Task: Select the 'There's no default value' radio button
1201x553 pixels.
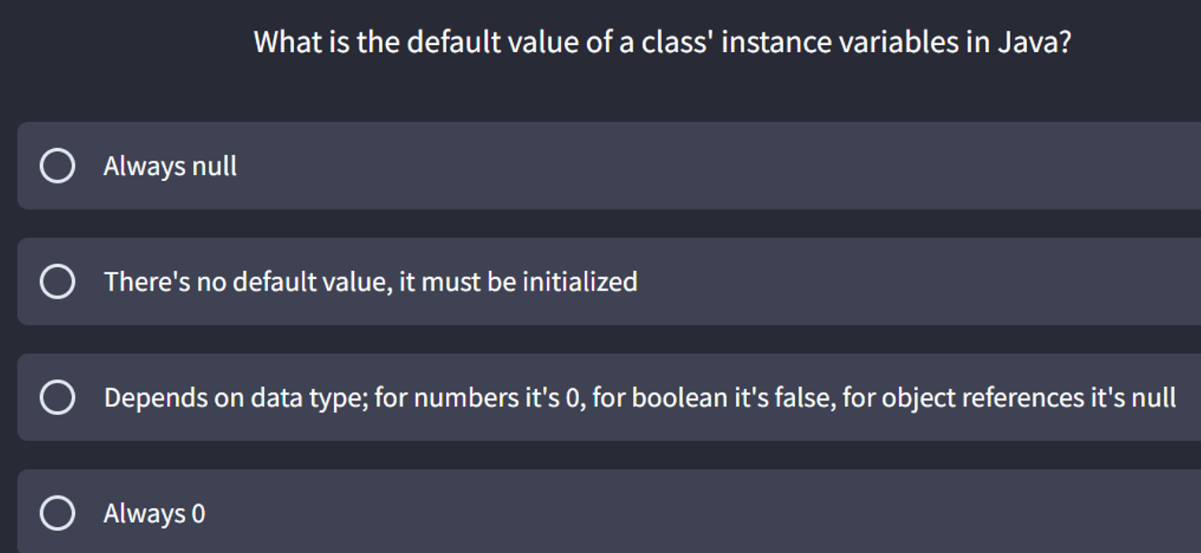Action: pyautogui.click(x=58, y=281)
